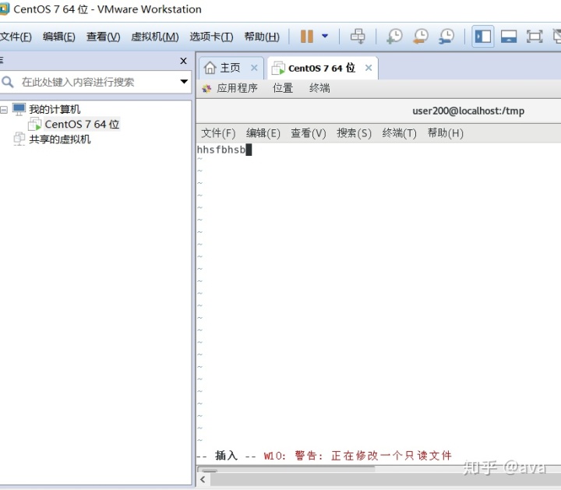Open terminal 编辑(E) menu
This screenshot has width=561, height=490.
pos(263,133)
